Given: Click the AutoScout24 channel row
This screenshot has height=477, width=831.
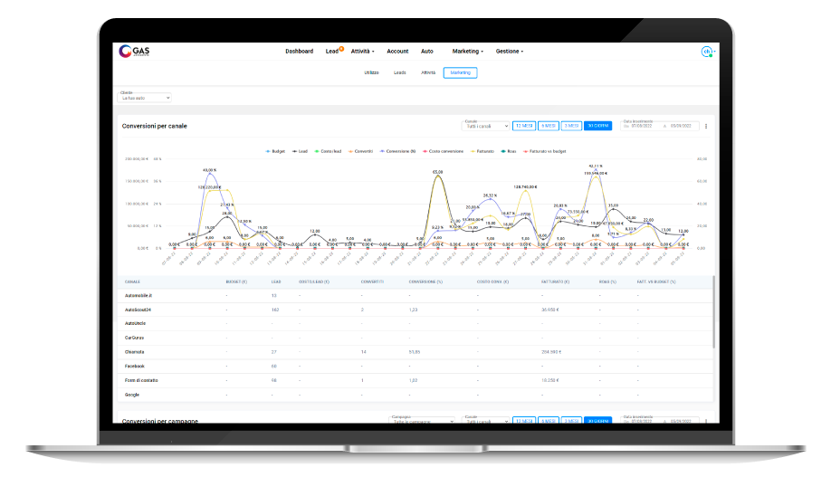Looking at the screenshot, I should 416,310.
